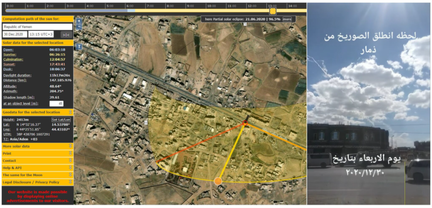Click the orange time slider handle on the timeline
Screen dimensions: 432x208
(x=272, y=11)
